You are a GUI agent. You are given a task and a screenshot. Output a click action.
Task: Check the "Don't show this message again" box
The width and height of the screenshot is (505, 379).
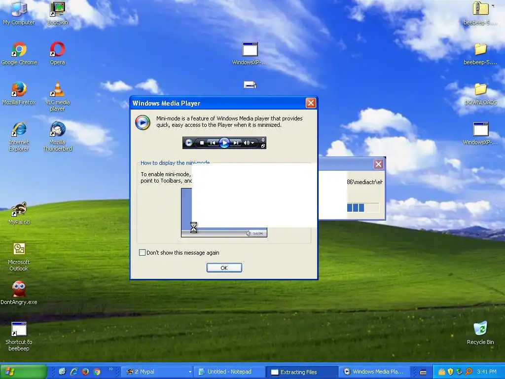click(142, 252)
